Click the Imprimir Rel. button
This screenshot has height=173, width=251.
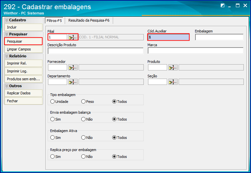(24, 63)
